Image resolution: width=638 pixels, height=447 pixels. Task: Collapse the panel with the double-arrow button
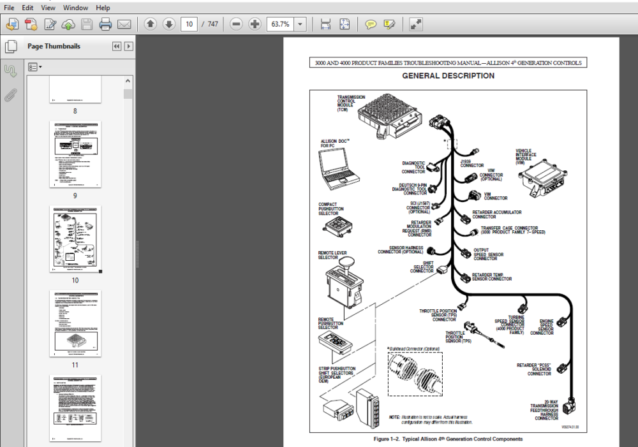117,47
